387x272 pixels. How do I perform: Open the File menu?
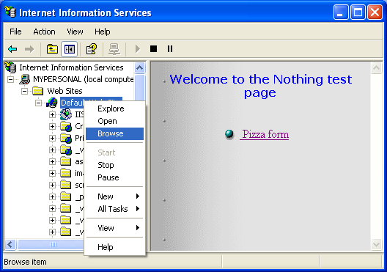[x=15, y=32]
